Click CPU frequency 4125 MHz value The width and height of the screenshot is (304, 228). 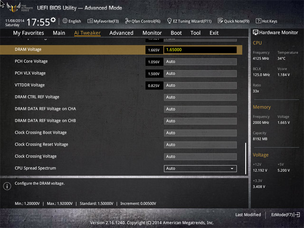click(x=261, y=58)
